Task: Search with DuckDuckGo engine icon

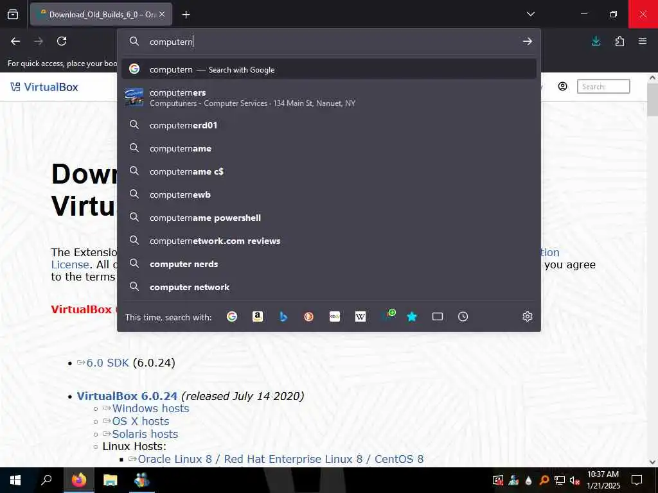Action: coord(309,316)
